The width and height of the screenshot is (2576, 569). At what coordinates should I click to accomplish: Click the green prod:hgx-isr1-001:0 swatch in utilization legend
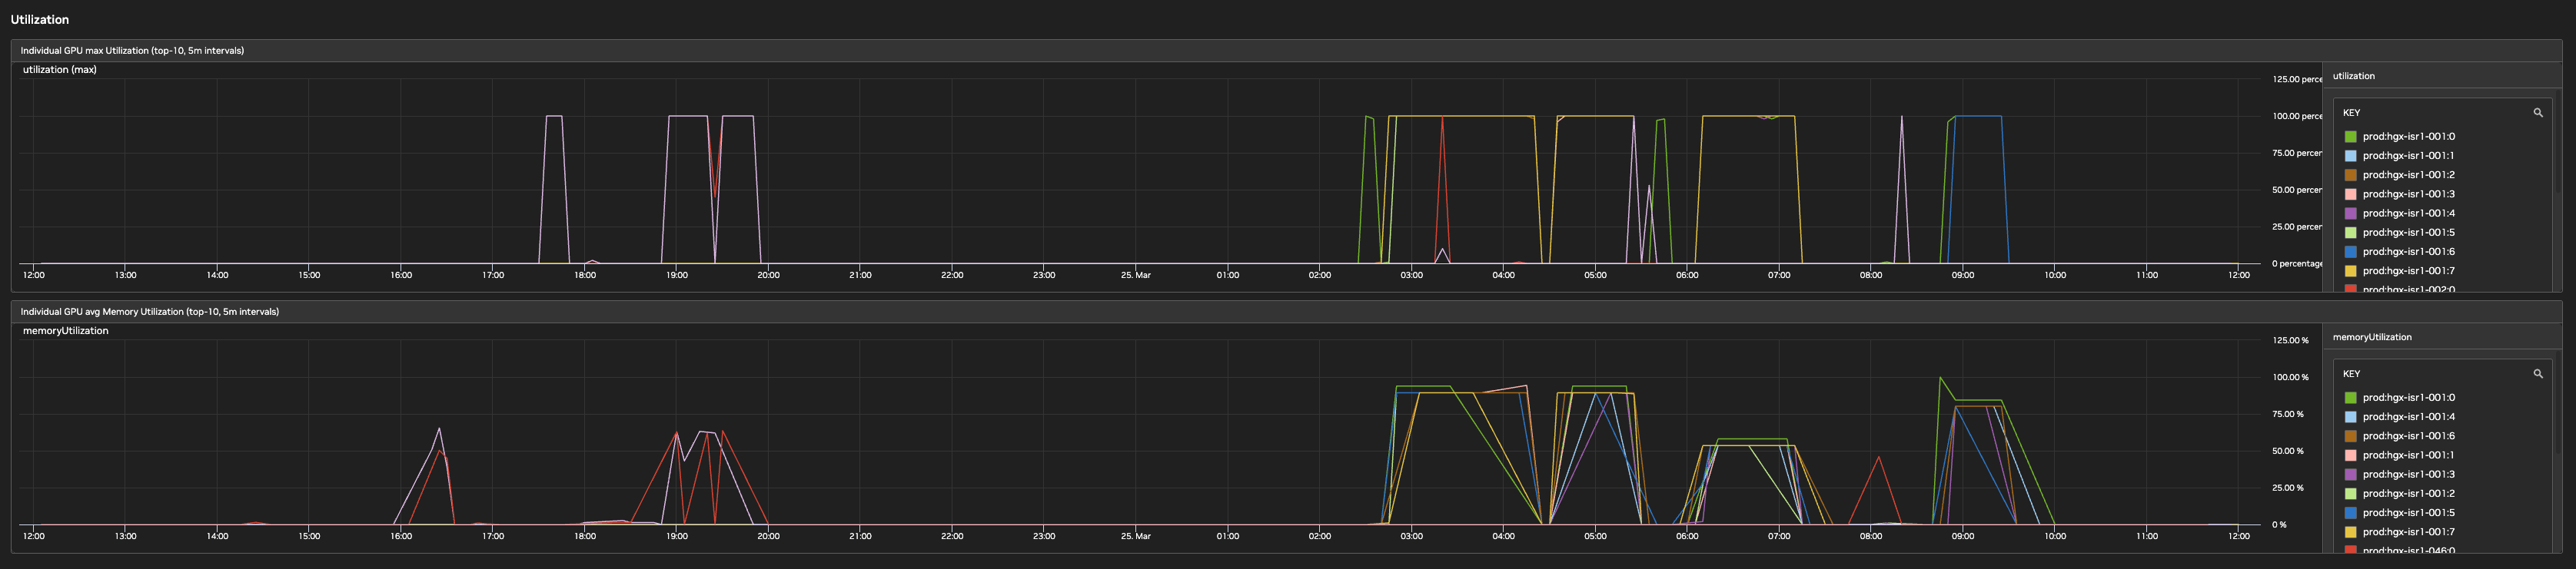[x=2350, y=137]
